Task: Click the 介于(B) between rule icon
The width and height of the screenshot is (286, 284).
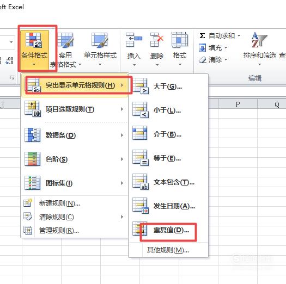Action: point(139,133)
